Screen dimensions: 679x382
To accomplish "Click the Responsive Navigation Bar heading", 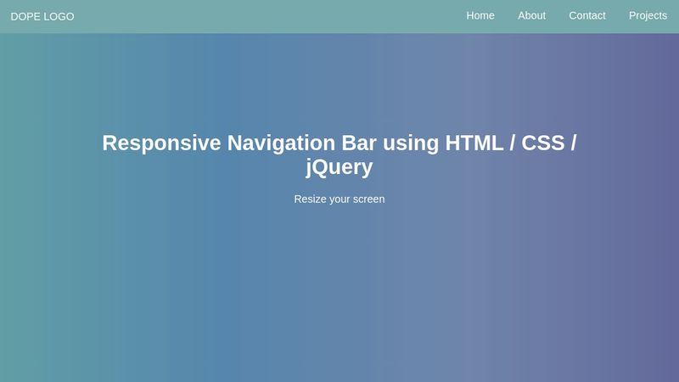I will pyautogui.click(x=339, y=155).
